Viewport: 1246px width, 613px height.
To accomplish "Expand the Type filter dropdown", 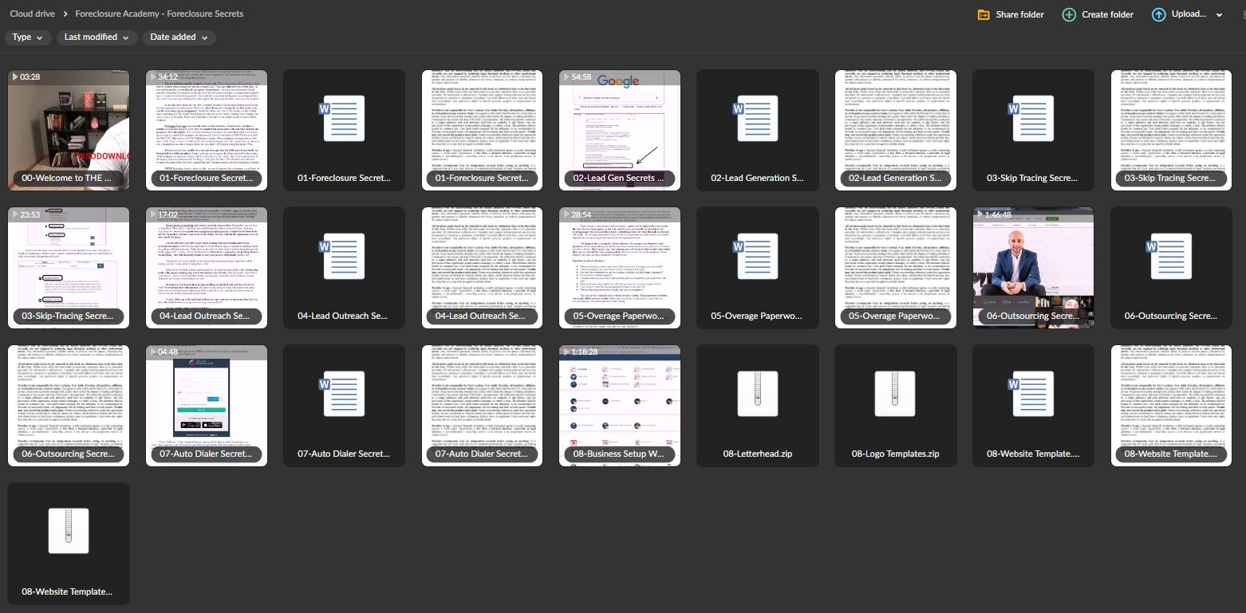I will pos(29,37).
